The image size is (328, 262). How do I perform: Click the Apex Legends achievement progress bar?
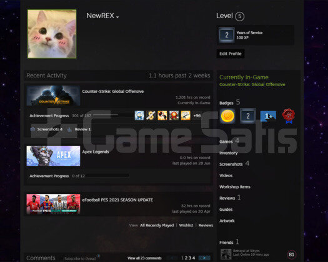[x=107, y=176]
